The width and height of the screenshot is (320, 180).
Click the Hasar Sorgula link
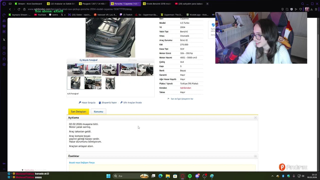[87, 102]
